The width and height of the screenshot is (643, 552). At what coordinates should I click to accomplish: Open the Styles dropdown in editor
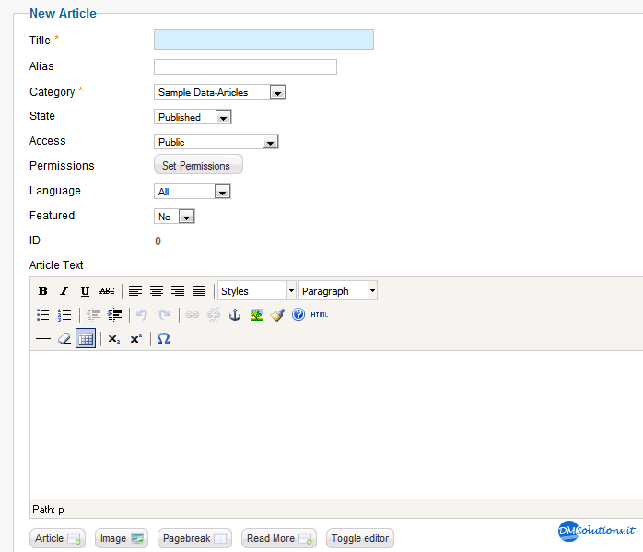click(257, 291)
